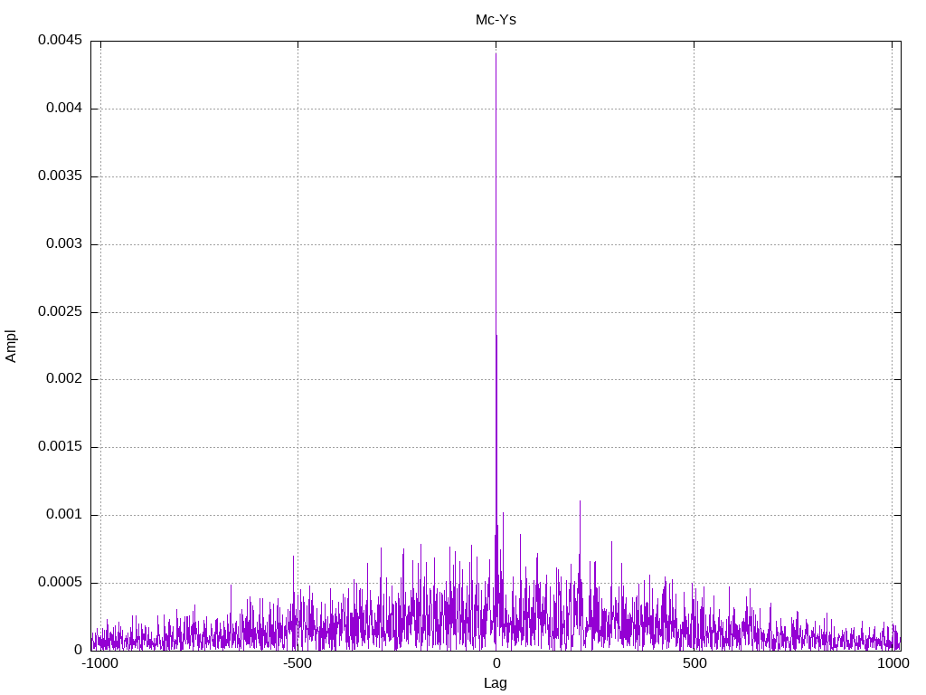The height and width of the screenshot is (695, 926).
Task: Click the plot title Mc-Ys
Action: pyautogui.click(x=496, y=19)
